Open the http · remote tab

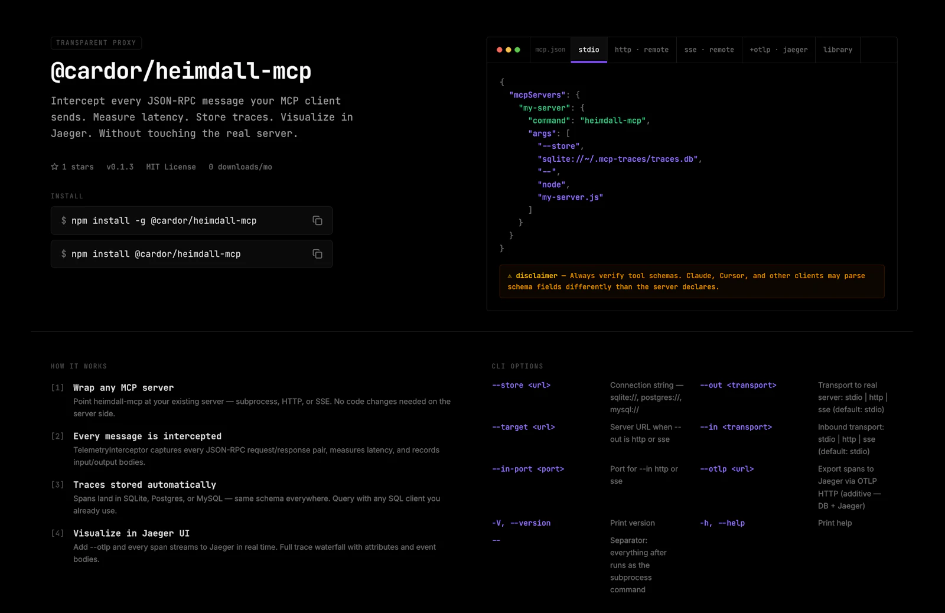coord(641,50)
